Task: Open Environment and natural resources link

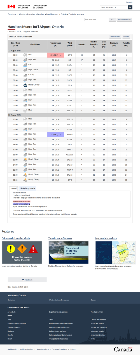Action: (61, 324)
